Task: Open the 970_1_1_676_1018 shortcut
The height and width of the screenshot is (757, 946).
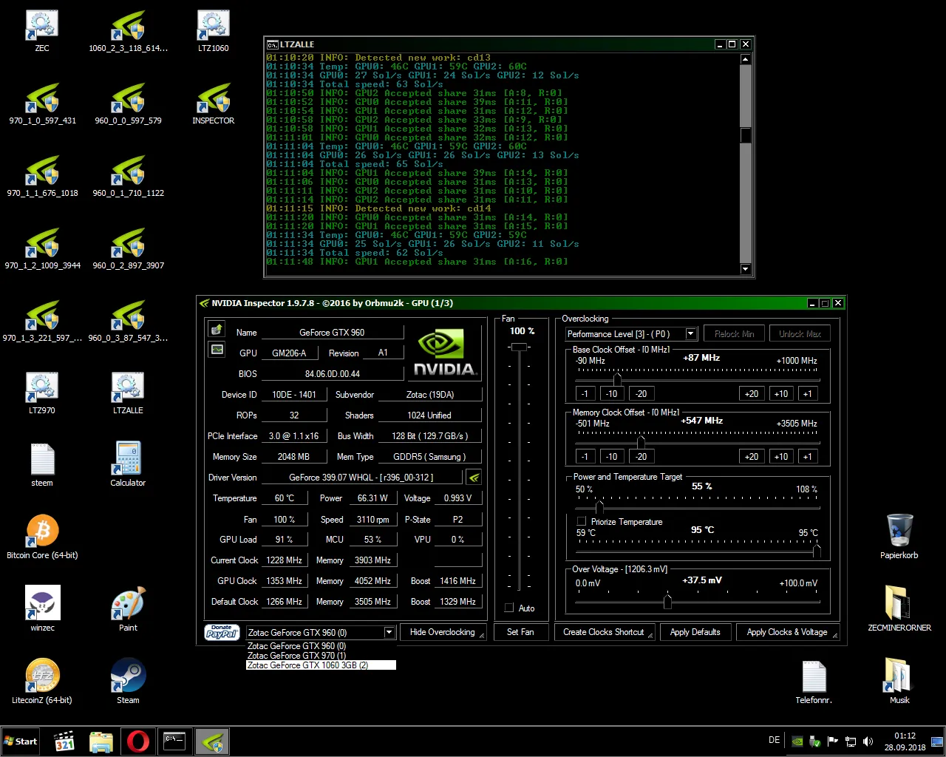Action: pos(42,177)
